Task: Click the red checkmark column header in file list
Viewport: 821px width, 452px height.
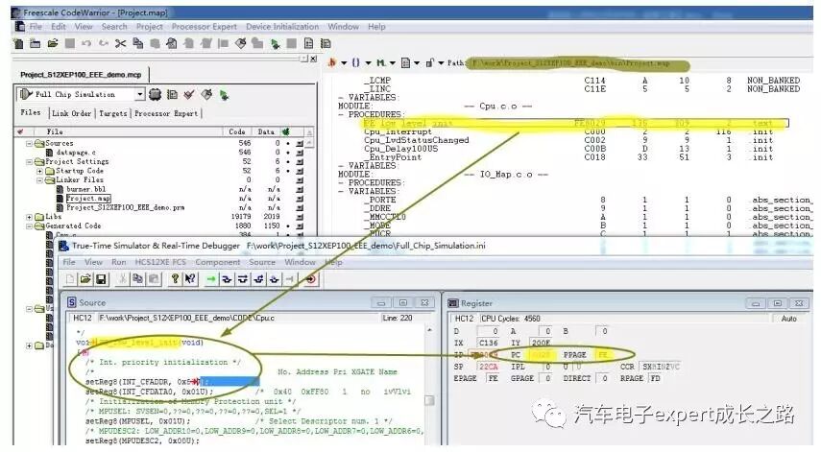Action: pos(20,131)
